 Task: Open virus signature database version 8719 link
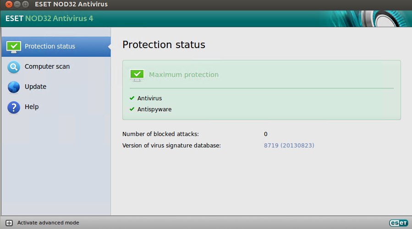point(289,145)
